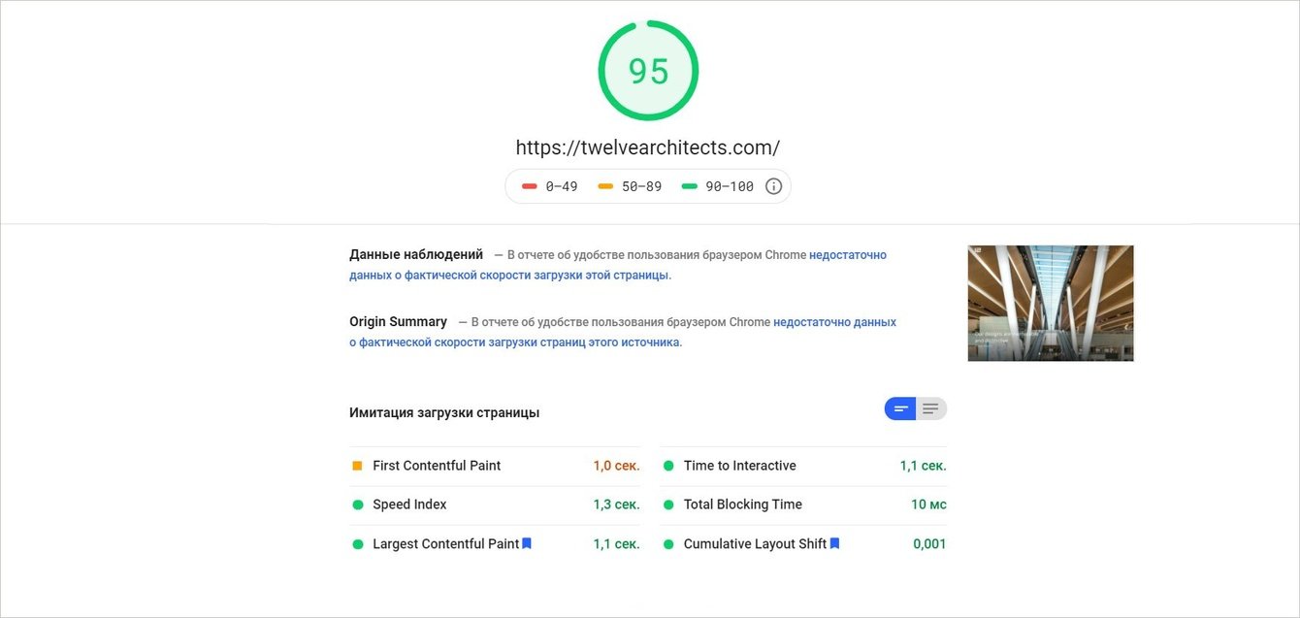
Task: Click the 95 performance score gauge
Action: pos(648,71)
